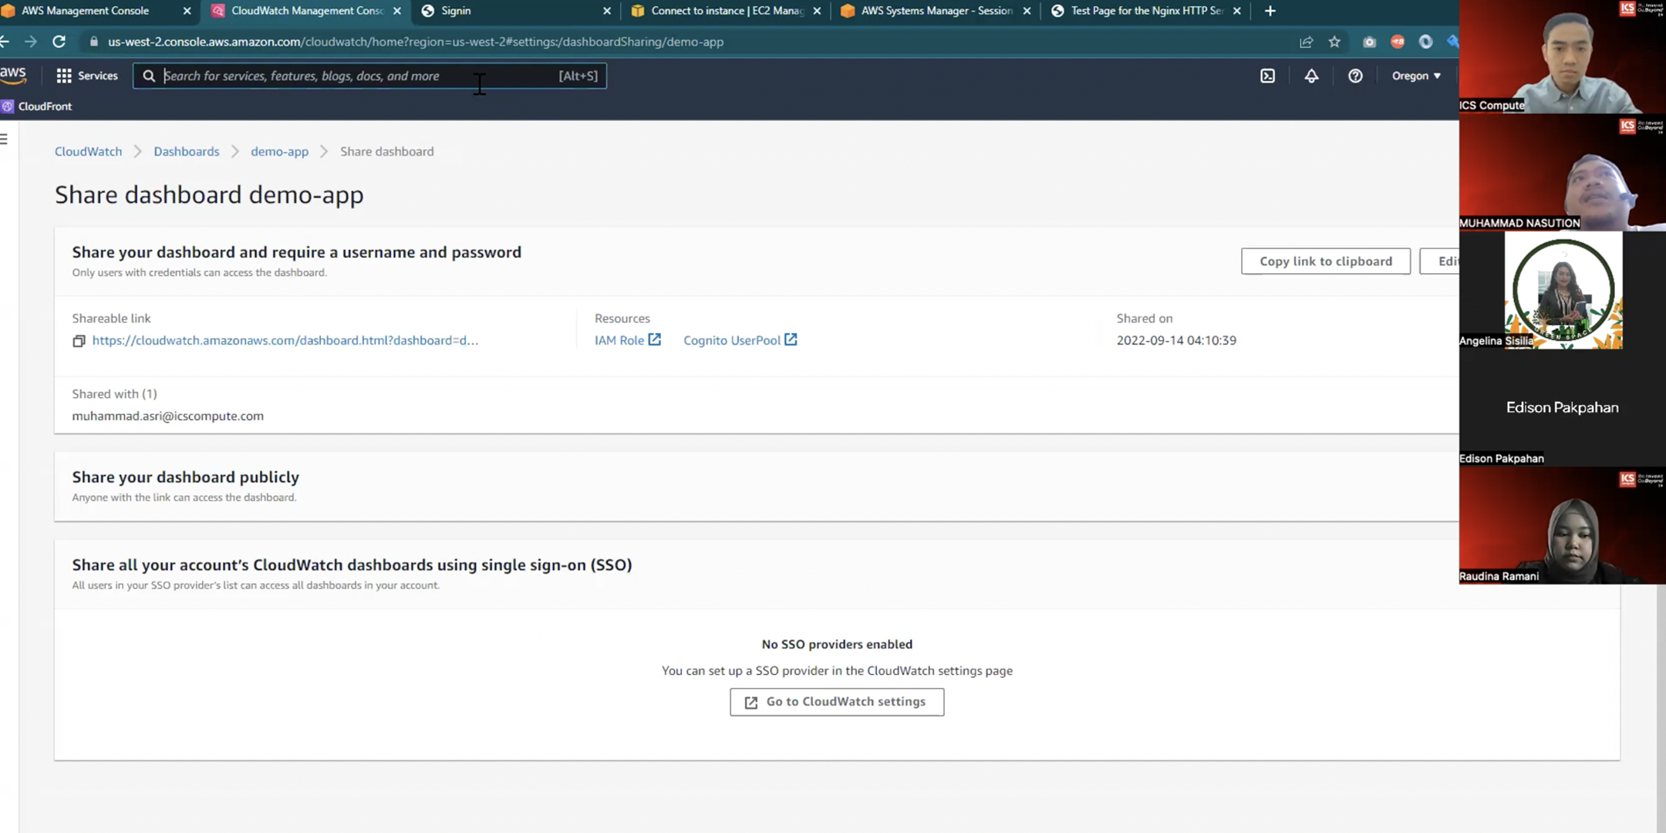Select Muhammad Nasution video thumbnail
The image size is (1666, 833).
(1563, 173)
